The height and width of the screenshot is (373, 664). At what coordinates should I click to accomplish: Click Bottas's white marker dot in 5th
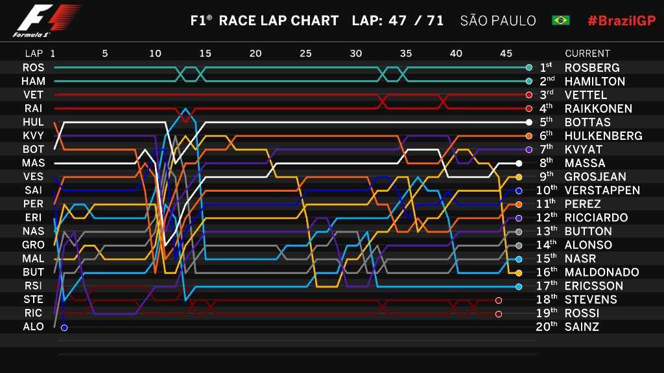528,122
